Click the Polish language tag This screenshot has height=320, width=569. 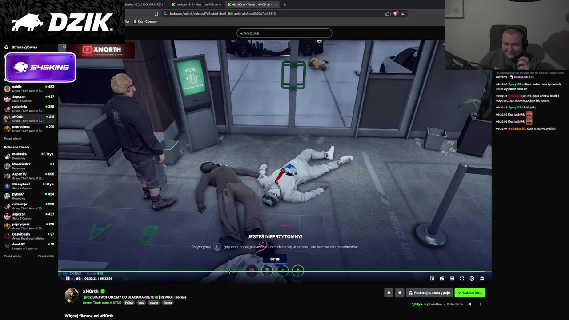(x=129, y=303)
